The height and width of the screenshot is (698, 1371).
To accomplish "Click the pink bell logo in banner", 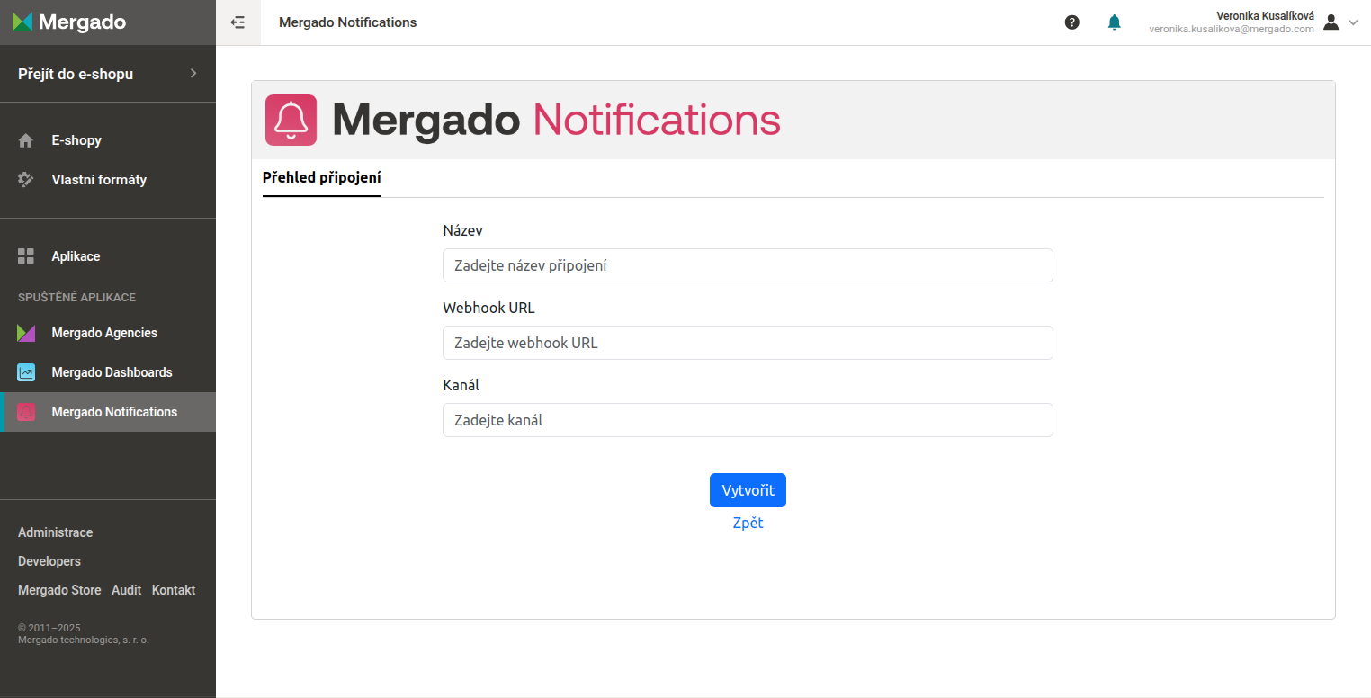I will tap(291, 120).
